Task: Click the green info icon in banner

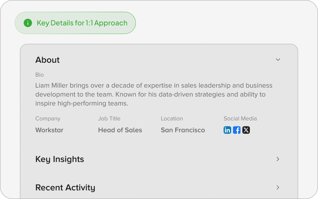Action: click(28, 23)
